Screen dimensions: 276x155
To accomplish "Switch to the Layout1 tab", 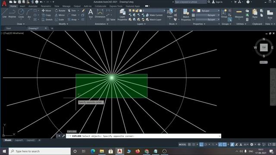I will [x=19, y=140].
